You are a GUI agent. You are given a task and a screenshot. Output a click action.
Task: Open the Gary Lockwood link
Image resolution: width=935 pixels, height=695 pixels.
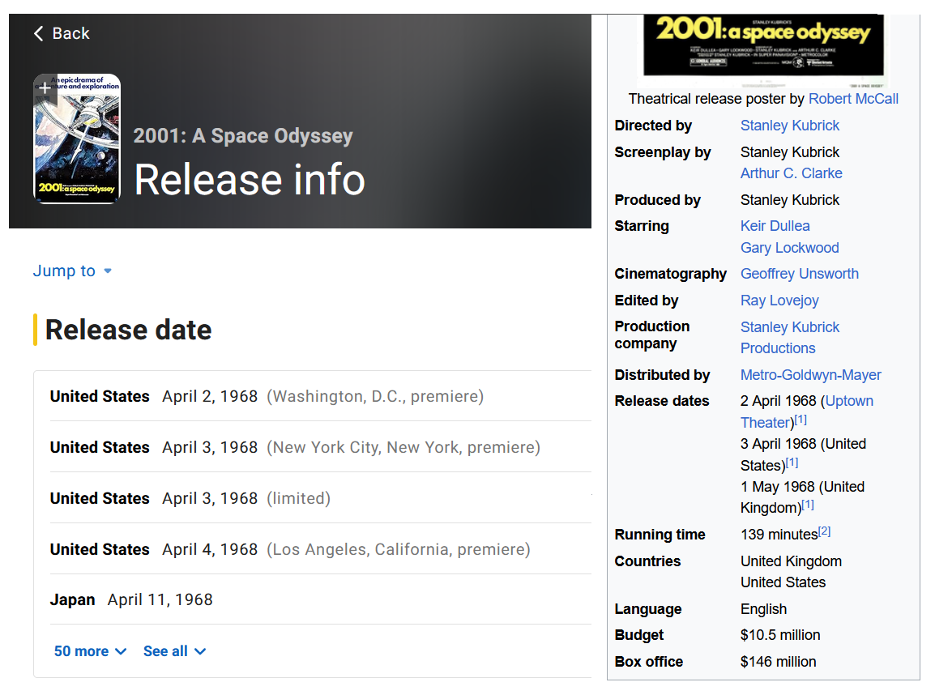789,247
